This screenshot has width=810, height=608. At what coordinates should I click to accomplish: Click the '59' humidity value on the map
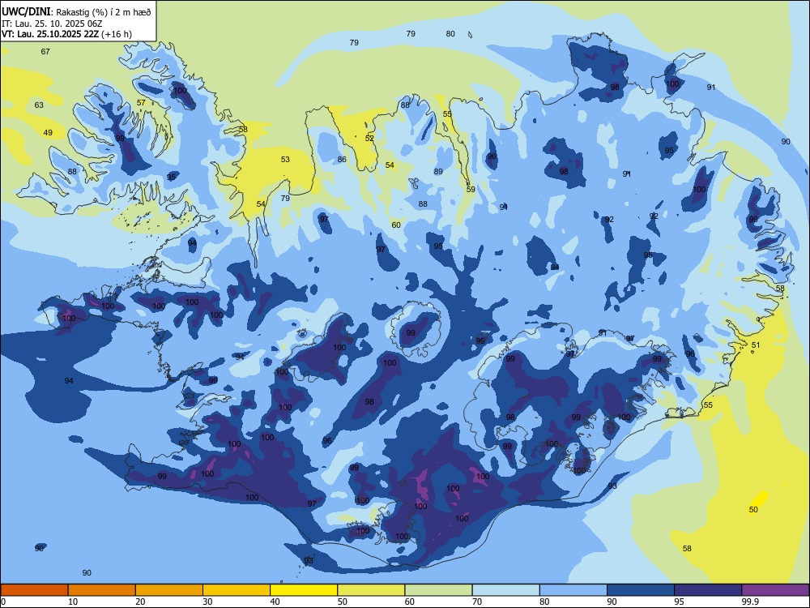click(x=471, y=189)
